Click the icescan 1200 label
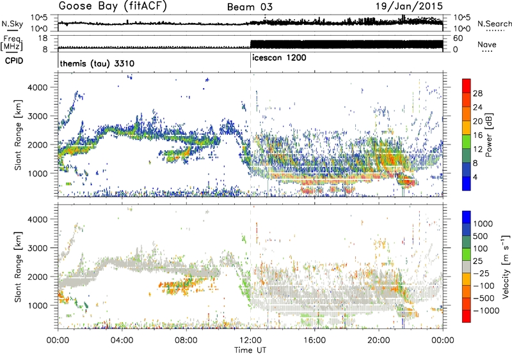Viewport: 512px width, 354px height. (x=279, y=58)
